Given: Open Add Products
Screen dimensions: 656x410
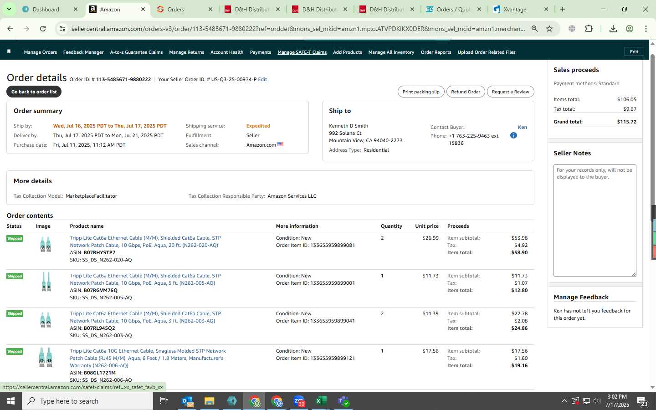Looking at the screenshot, I should pyautogui.click(x=348, y=52).
